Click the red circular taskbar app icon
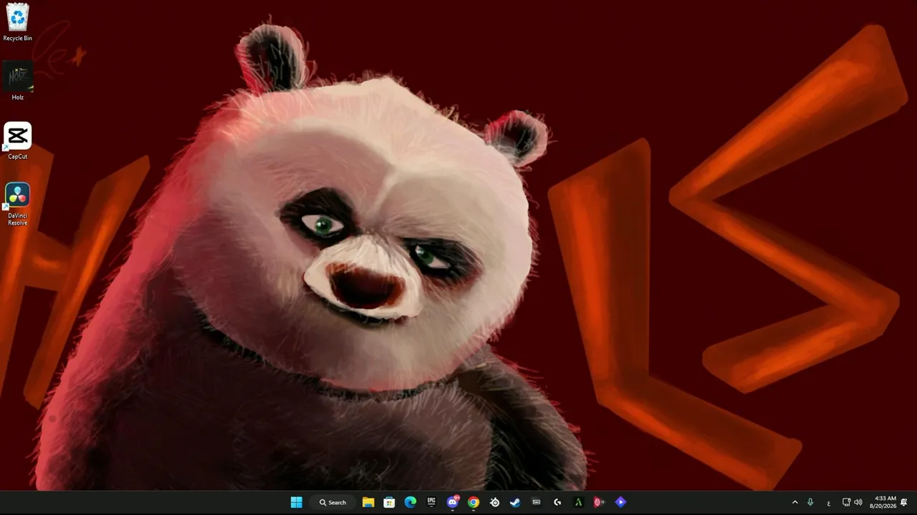Screen dimensions: 917x515 (600, 502)
